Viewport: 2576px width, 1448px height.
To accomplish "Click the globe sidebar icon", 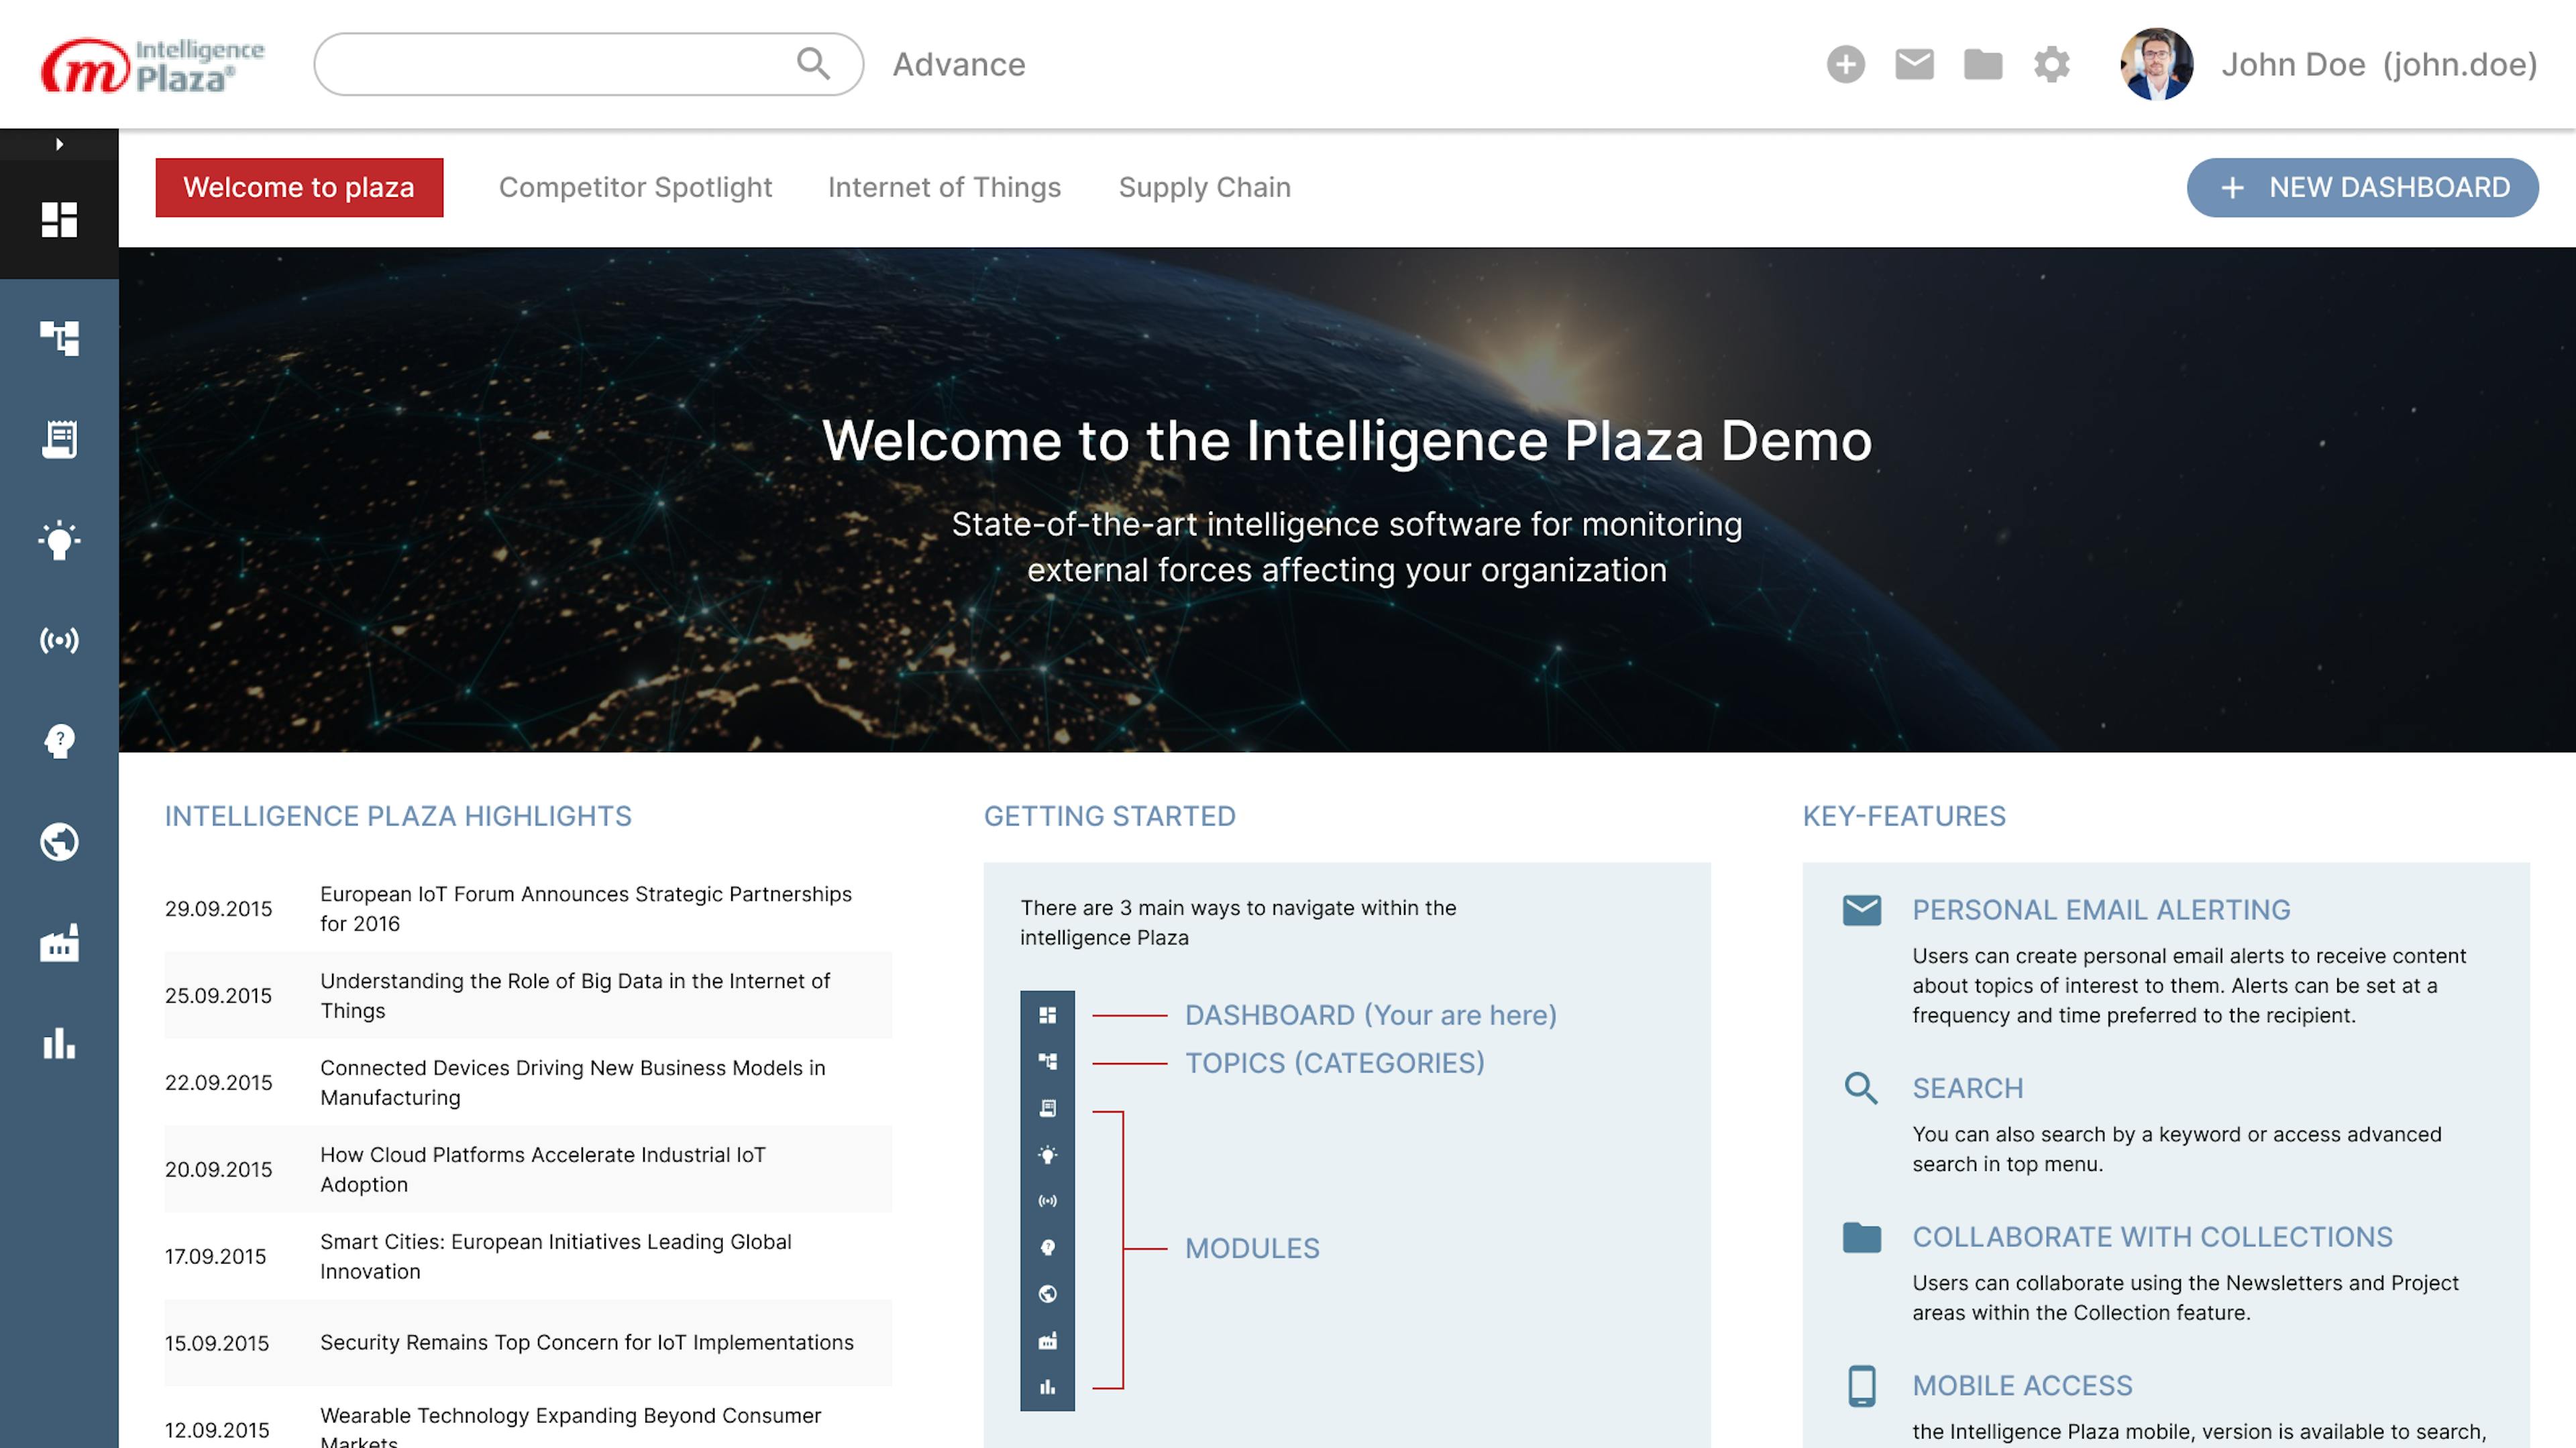I will pyautogui.click(x=59, y=842).
